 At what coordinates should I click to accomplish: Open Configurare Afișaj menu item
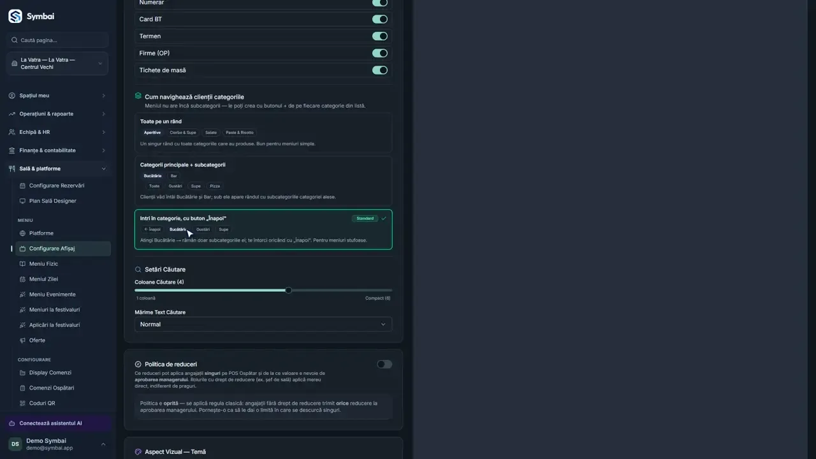click(63, 249)
